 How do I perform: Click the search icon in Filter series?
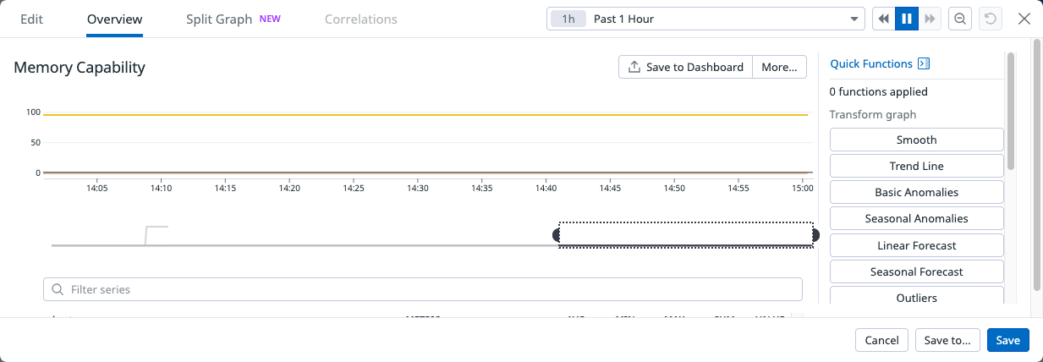click(x=58, y=289)
